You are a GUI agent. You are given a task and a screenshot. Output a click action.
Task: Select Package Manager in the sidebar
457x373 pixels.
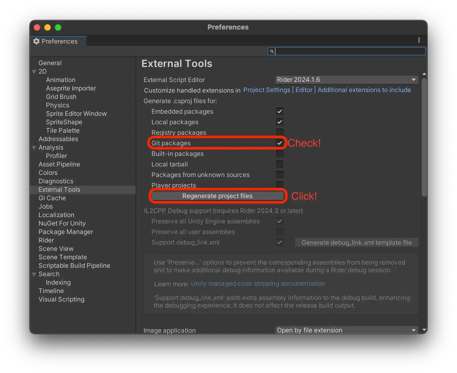pos(66,232)
